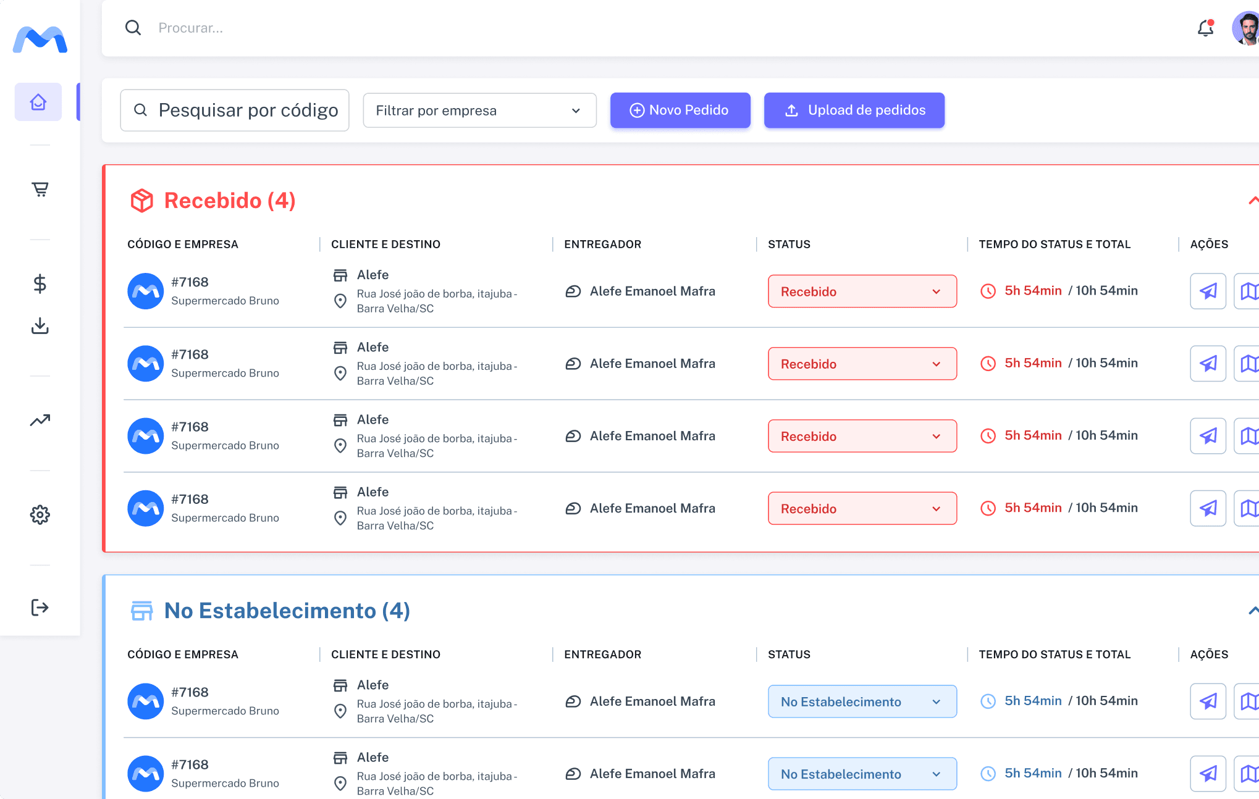Click the Novo Pedido button
Viewport: 1259px width, 799px height.
pyautogui.click(x=680, y=111)
